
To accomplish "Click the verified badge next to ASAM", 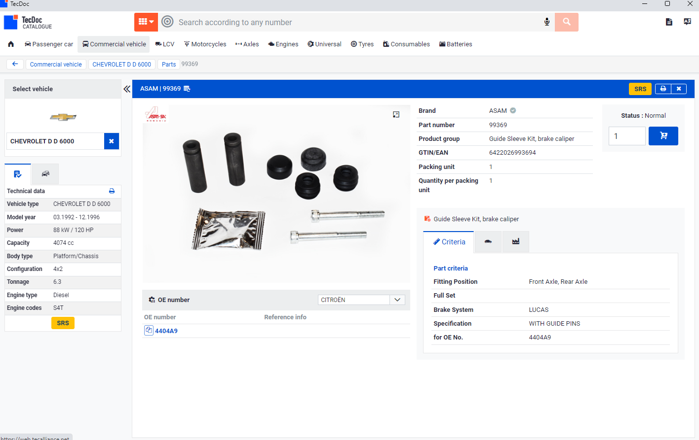I will tap(513, 110).
